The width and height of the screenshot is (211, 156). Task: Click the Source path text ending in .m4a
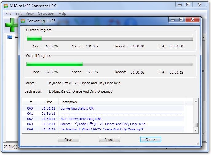85,83
